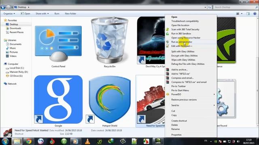The width and height of the screenshot is (259, 145).
Task: Toggle the preview pane icon
Action: click(248, 14)
